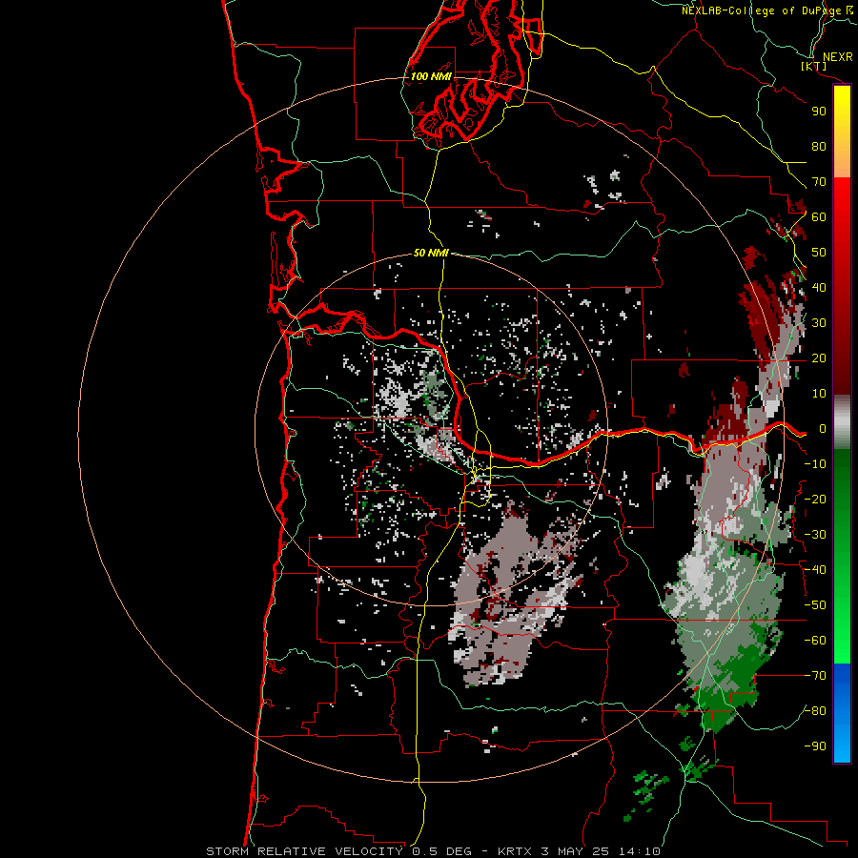Screen dimensions: 858x858
Task: Select the -50 scale label
Action: (x=815, y=605)
